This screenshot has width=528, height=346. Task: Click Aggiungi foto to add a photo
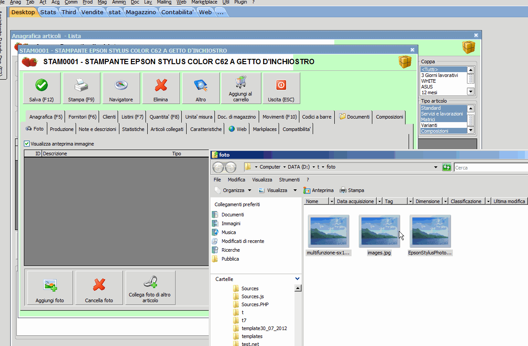click(50, 288)
